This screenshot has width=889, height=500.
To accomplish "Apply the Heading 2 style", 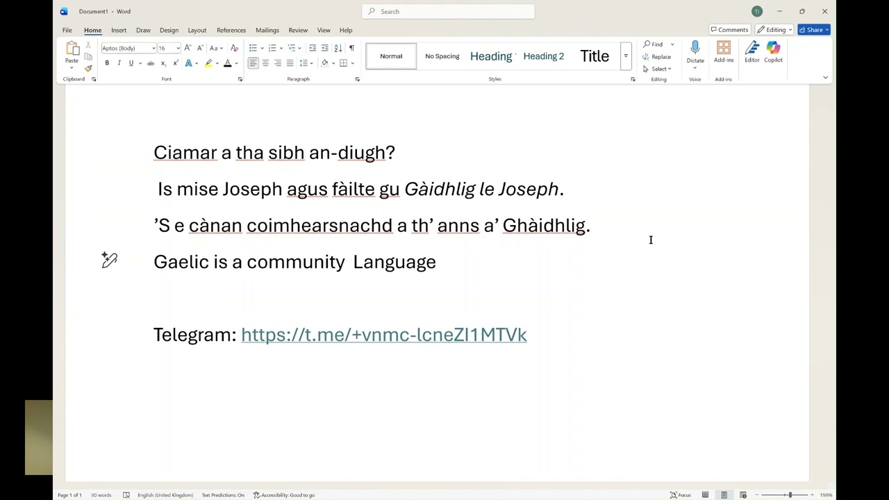I will point(544,56).
